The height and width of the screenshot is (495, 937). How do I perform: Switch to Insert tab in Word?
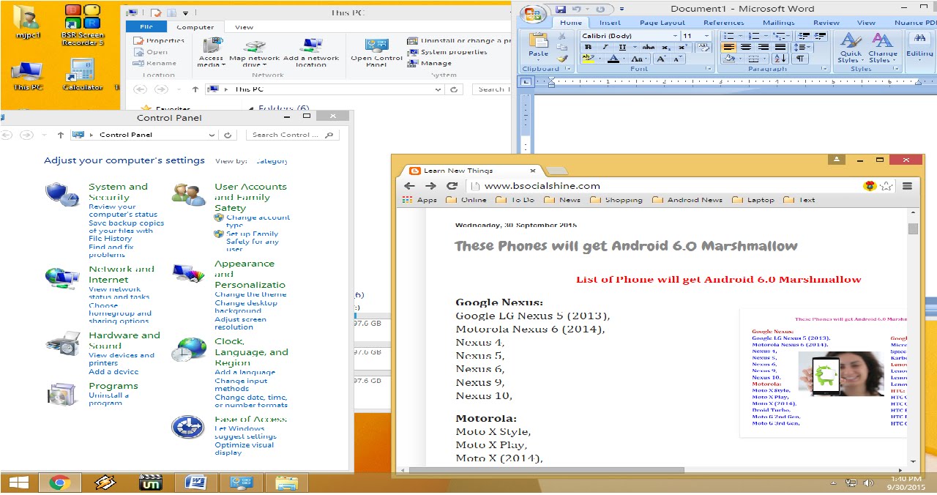coord(610,23)
